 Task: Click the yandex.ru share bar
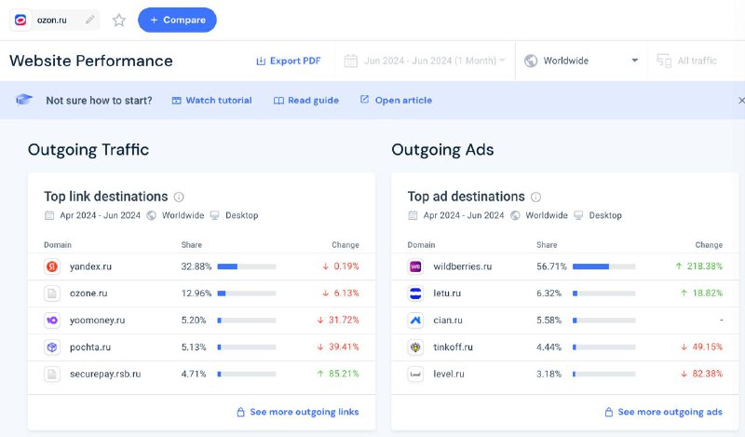[247, 266]
